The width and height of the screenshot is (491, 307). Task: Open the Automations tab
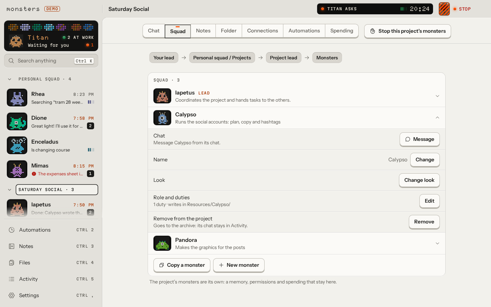[304, 31]
